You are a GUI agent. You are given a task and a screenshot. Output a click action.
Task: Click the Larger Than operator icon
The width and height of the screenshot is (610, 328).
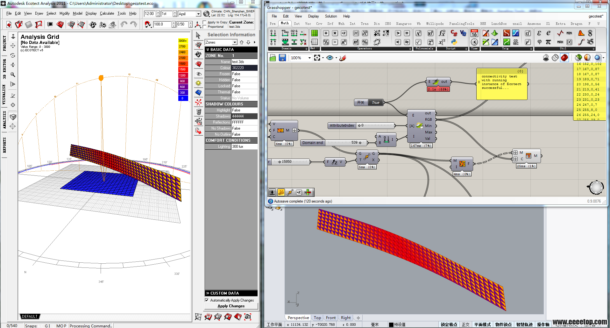coord(398,33)
